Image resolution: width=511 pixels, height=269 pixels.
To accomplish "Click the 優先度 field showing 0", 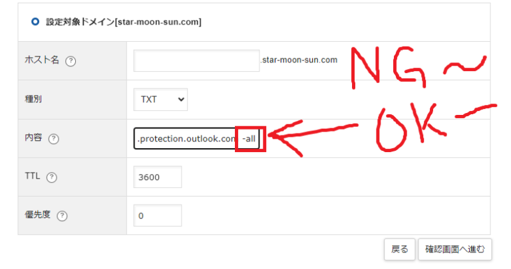I will coord(158,215).
